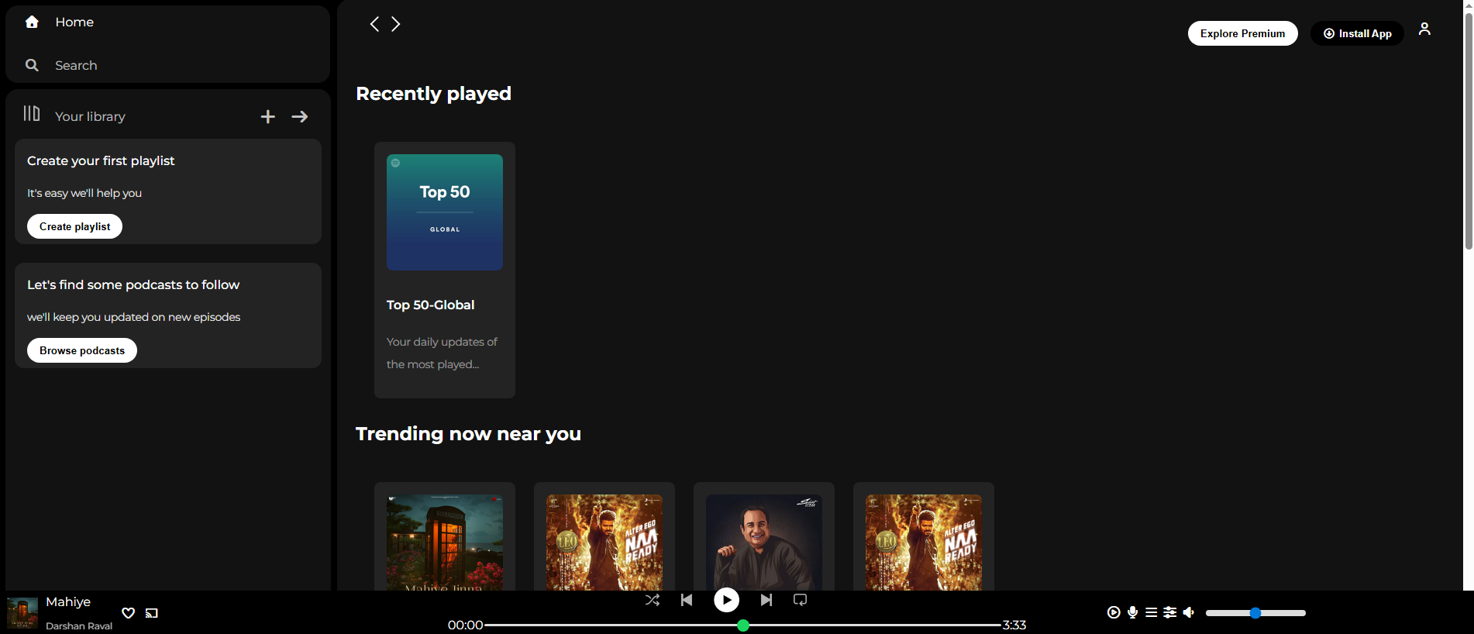1474x634 pixels.
Task: Open the trending cover of the smiling man
Action: coord(764,543)
